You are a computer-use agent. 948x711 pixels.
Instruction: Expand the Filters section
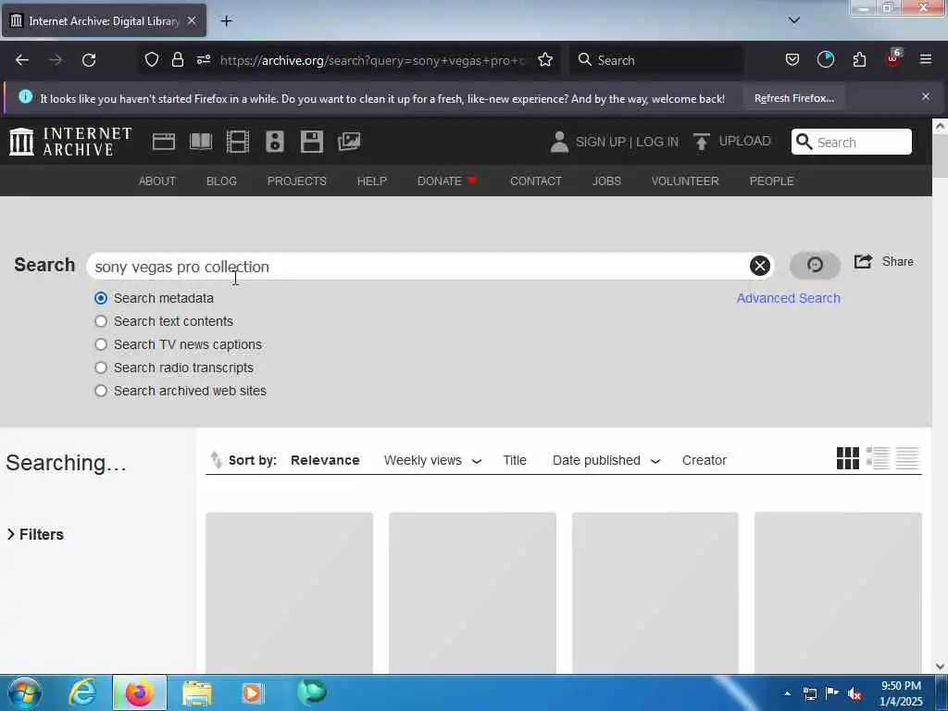tap(35, 534)
